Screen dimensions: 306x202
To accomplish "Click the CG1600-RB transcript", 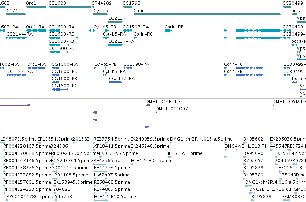I will 59,45.
